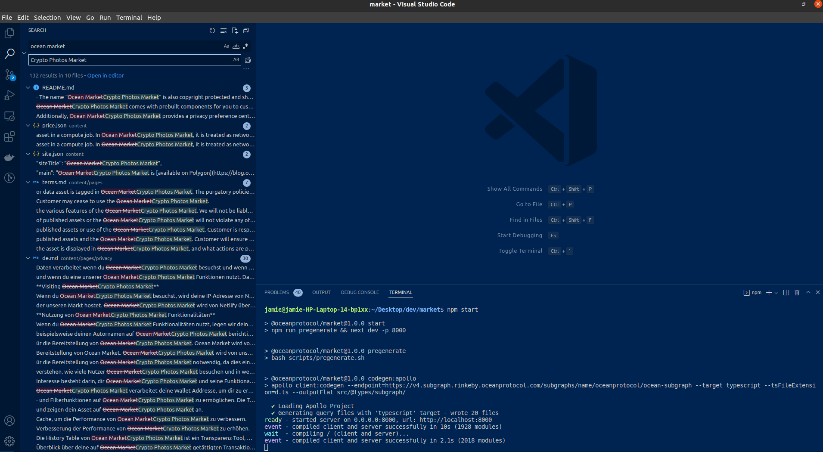
Task: Open the Run menu
Action: pos(105,18)
